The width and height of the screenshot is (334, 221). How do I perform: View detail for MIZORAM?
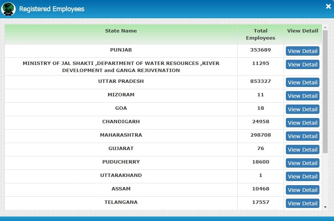point(303,96)
